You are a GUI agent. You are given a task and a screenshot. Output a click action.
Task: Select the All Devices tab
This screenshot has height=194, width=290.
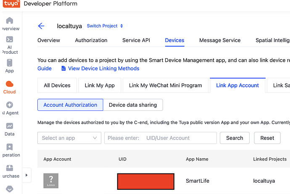pos(57,85)
